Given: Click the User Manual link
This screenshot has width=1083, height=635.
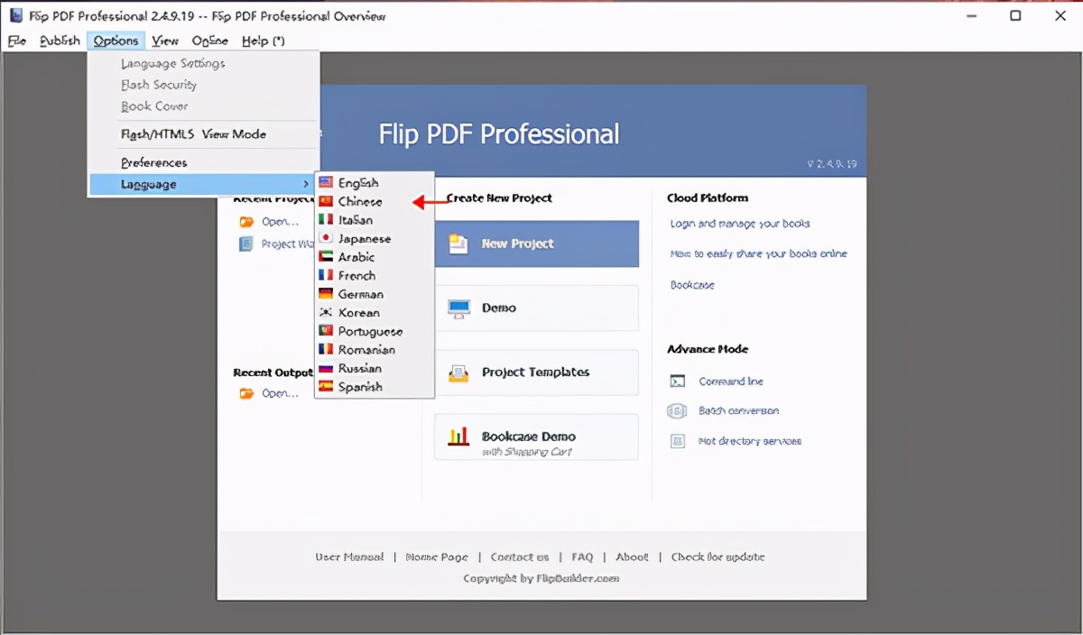Looking at the screenshot, I should [x=349, y=557].
